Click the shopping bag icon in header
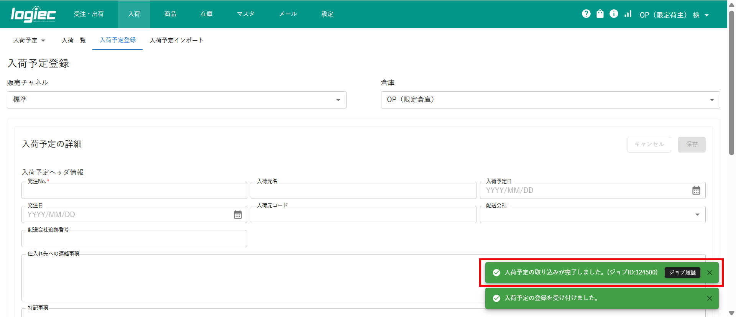Viewport: 736px width, 317px height. pos(600,14)
